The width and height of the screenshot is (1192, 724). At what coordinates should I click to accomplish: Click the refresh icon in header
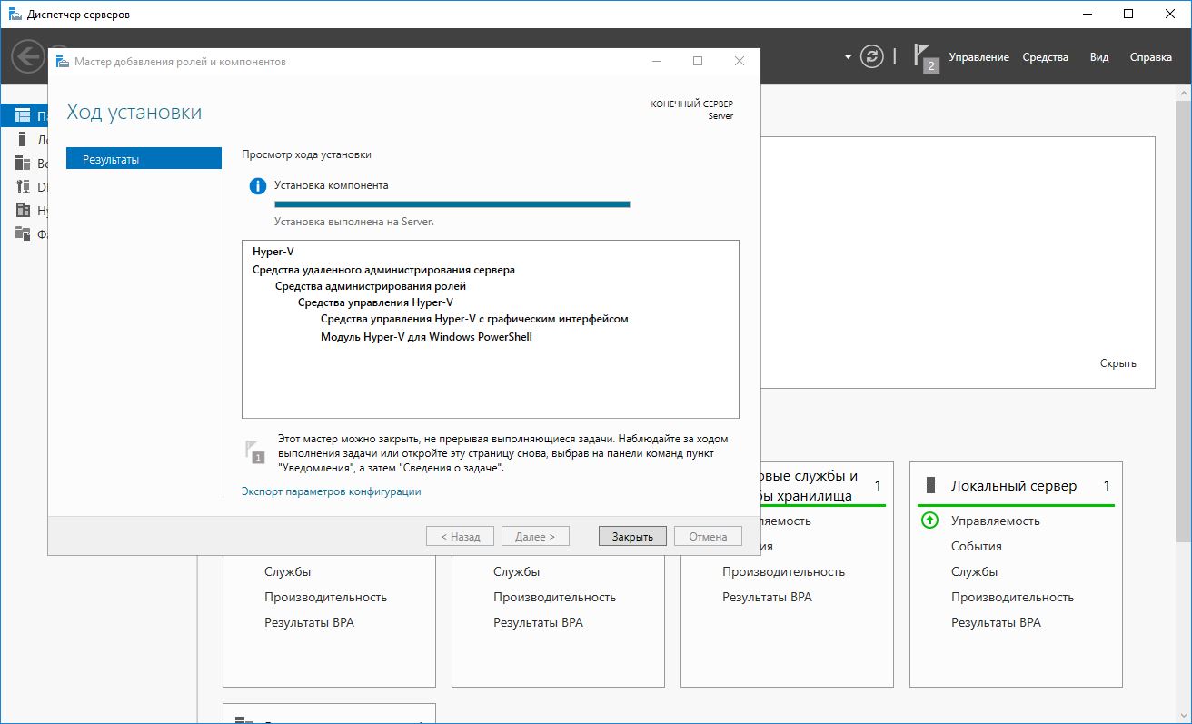[871, 56]
